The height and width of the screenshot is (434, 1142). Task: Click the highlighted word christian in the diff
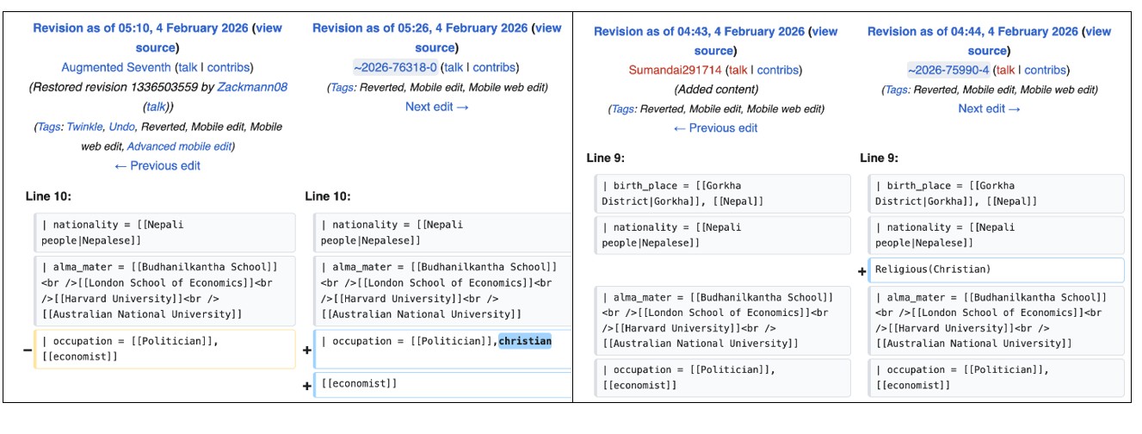click(x=525, y=341)
